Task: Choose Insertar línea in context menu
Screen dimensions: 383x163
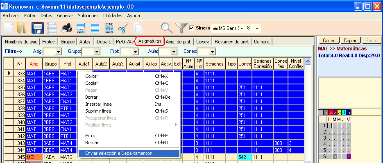Action: [x=129, y=104]
